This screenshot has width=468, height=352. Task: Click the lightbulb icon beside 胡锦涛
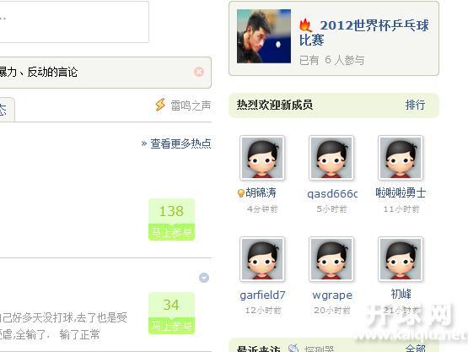click(x=241, y=193)
